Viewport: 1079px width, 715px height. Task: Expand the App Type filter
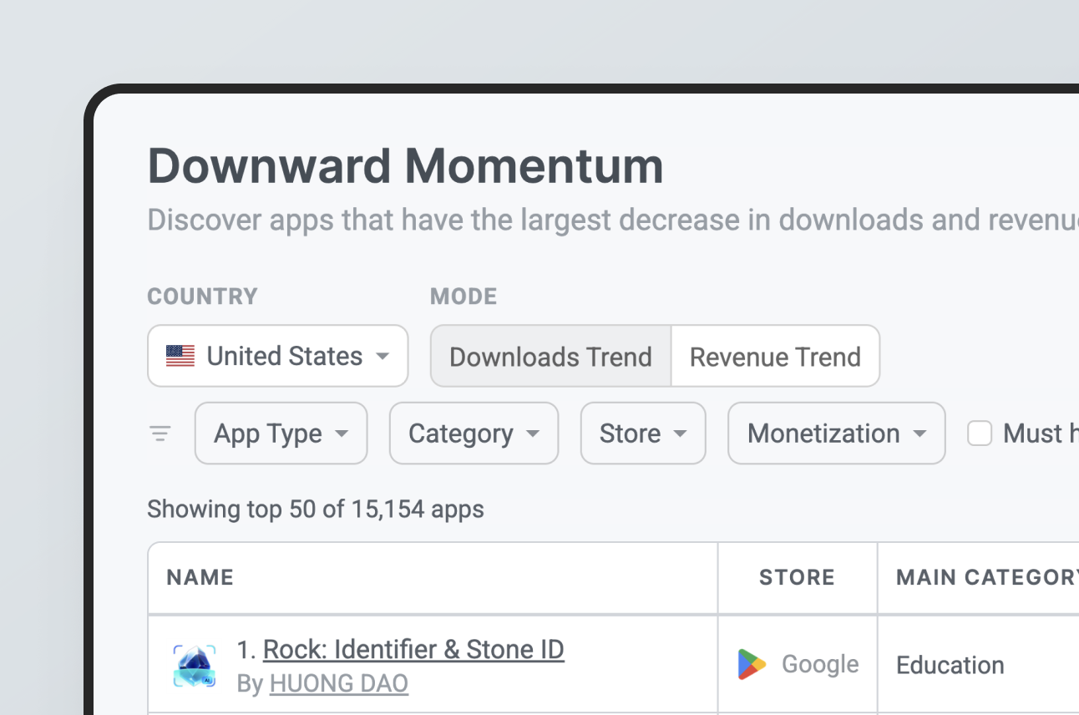tap(281, 434)
